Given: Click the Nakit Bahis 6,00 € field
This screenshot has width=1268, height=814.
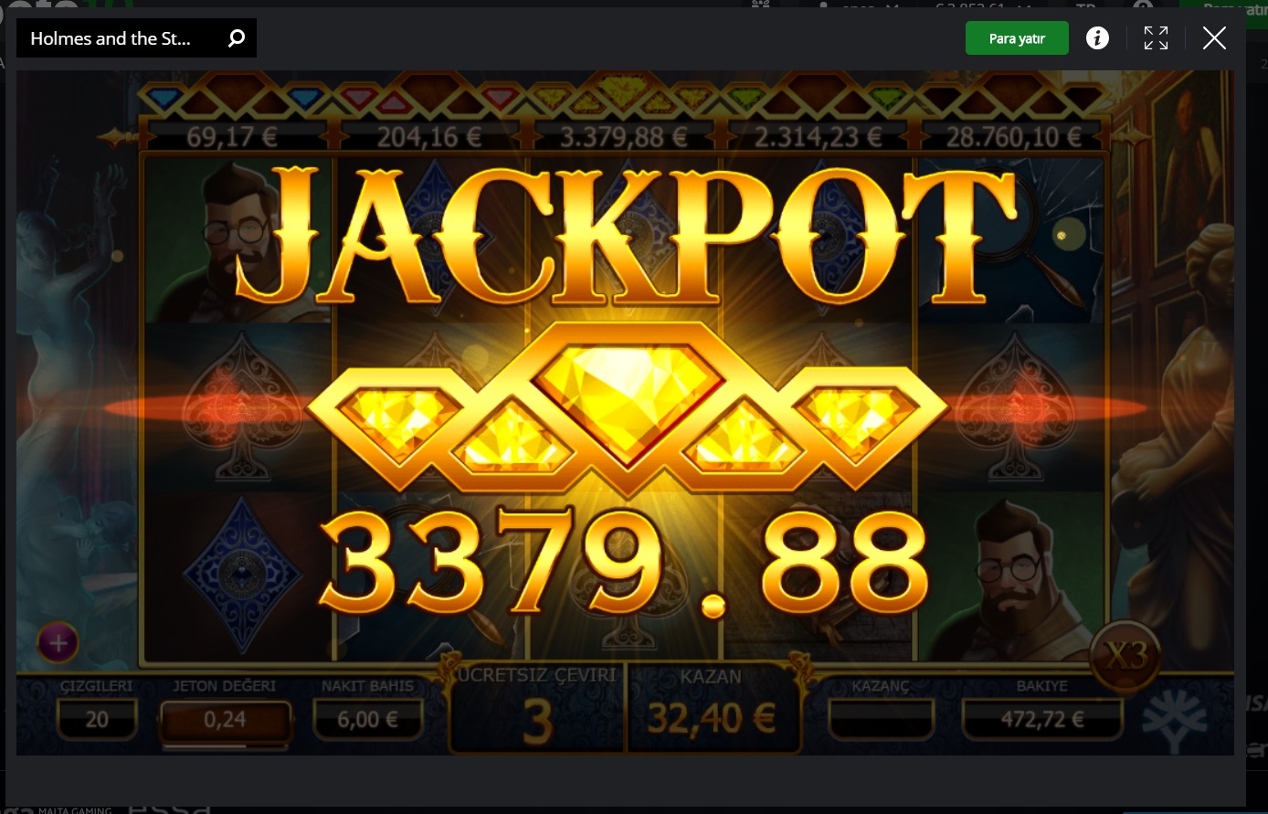Looking at the screenshot, I should [x=368, y=719].
